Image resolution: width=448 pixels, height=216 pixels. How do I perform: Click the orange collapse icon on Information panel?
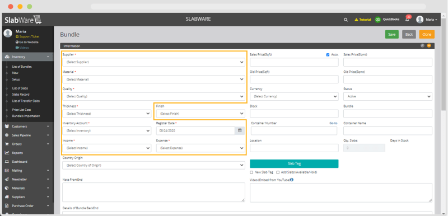coord(429,46)
